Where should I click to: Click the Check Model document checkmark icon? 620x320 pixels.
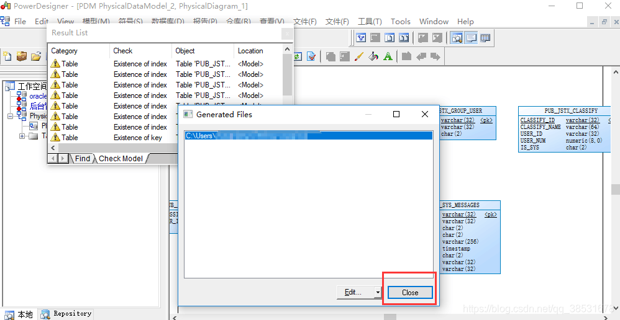point(311,56)
